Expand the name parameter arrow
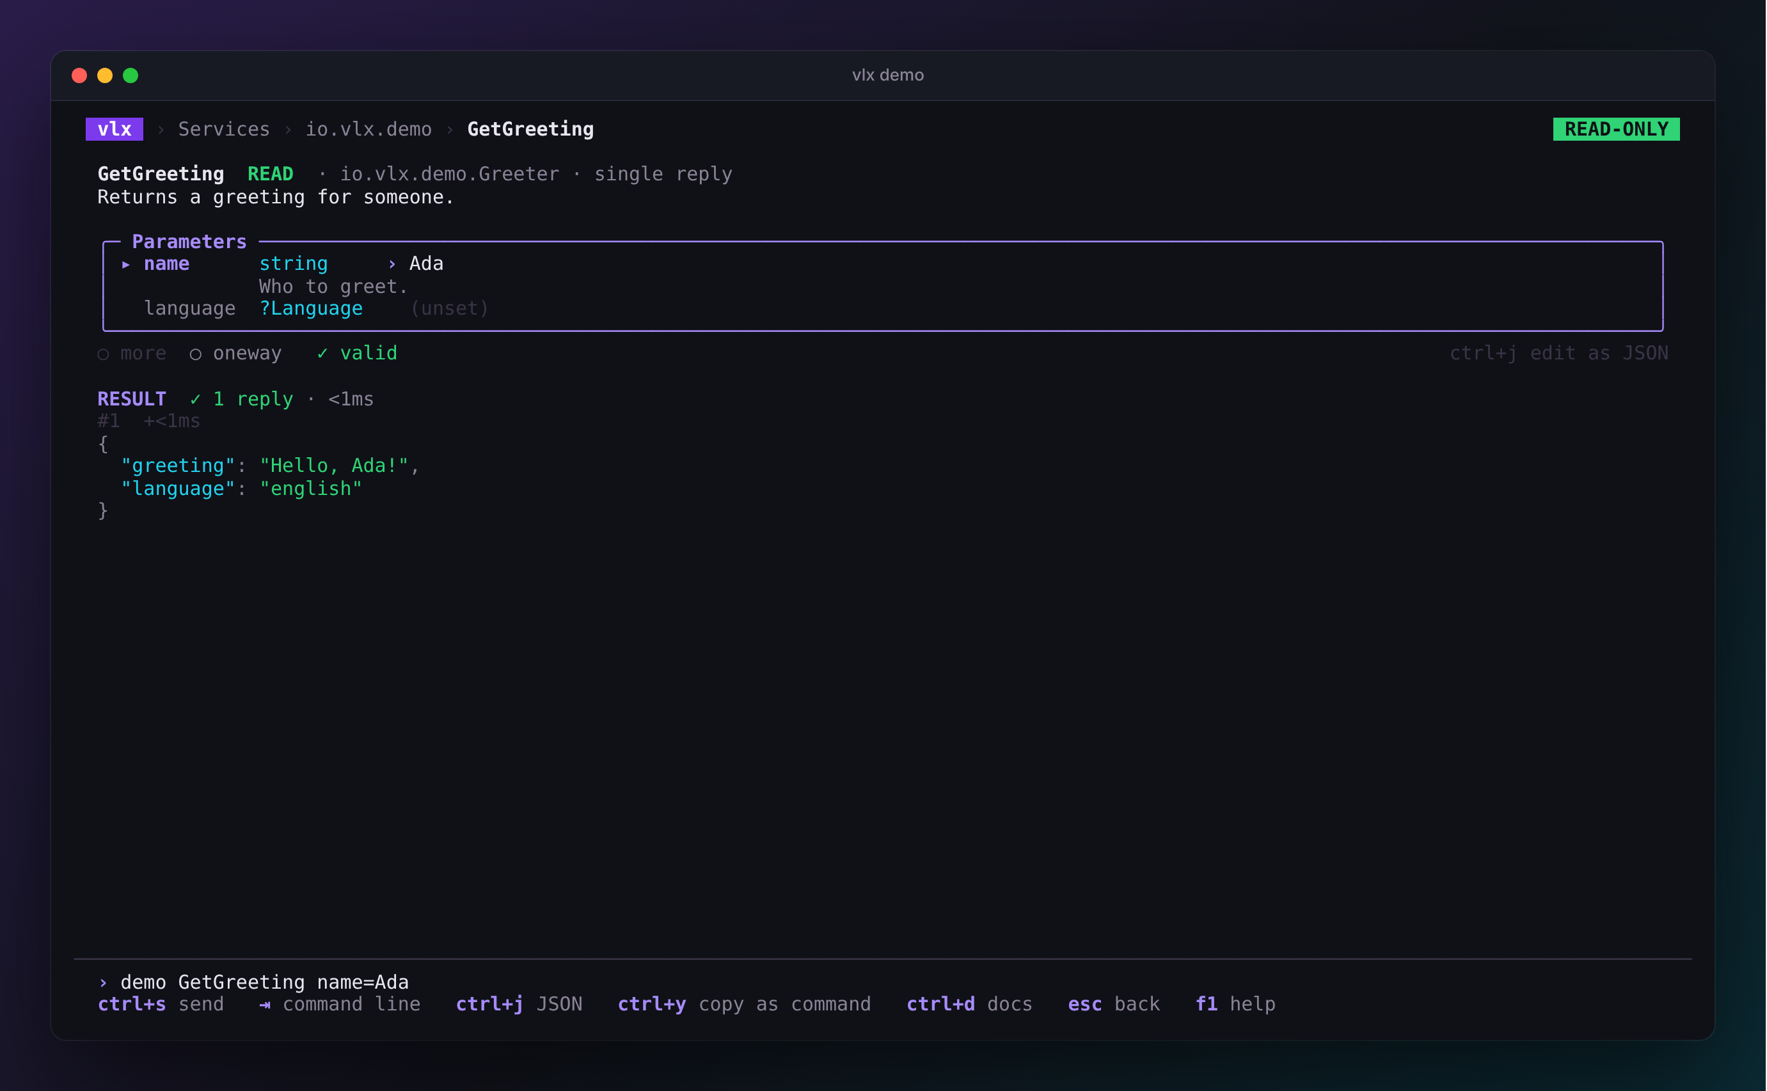This screenshot has width=1767, height=1091. click(126, 264)
